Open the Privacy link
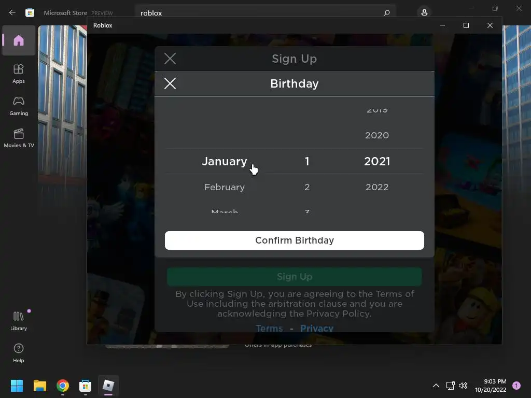The width and height of the screenshot is (531, 398). [x=317, y=328]
